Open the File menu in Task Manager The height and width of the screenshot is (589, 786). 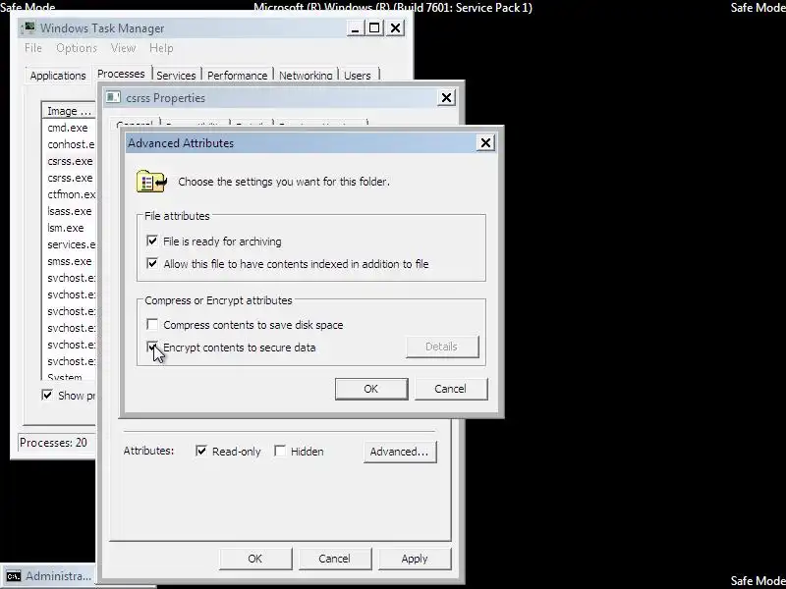tap(33, 48)
